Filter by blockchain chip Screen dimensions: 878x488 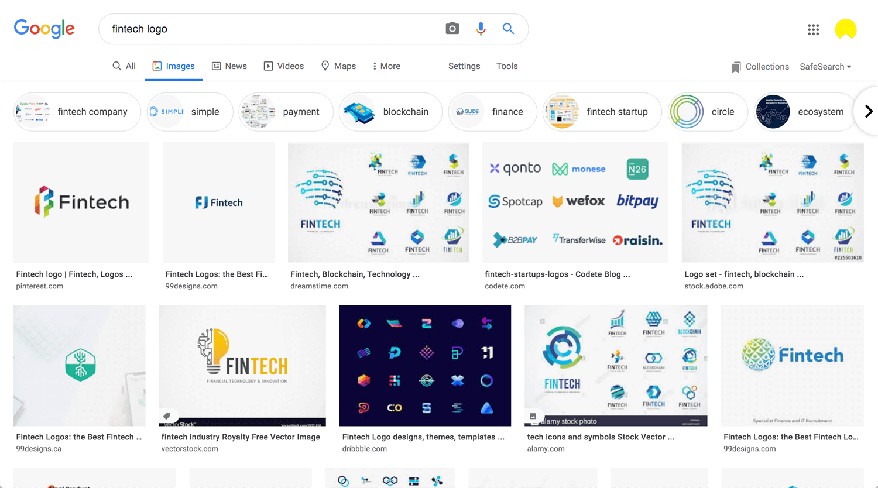click(x=390, y=112)
